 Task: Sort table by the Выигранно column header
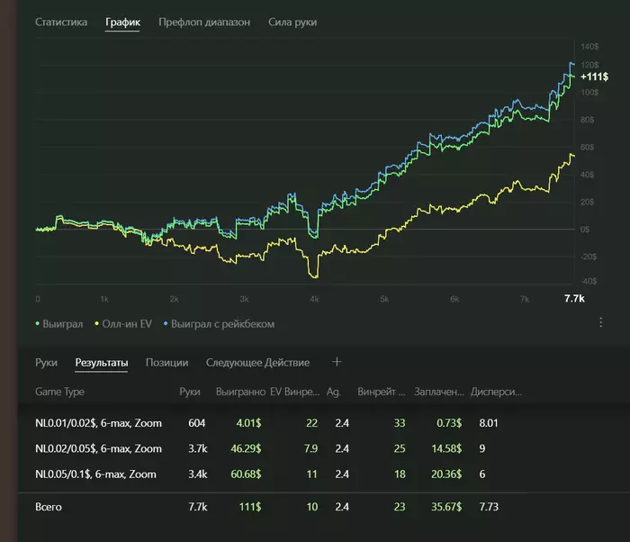240,393
